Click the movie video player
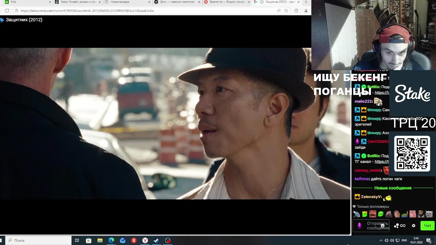Viewport: 436px width, 245px height. click(x=175, y=124)
